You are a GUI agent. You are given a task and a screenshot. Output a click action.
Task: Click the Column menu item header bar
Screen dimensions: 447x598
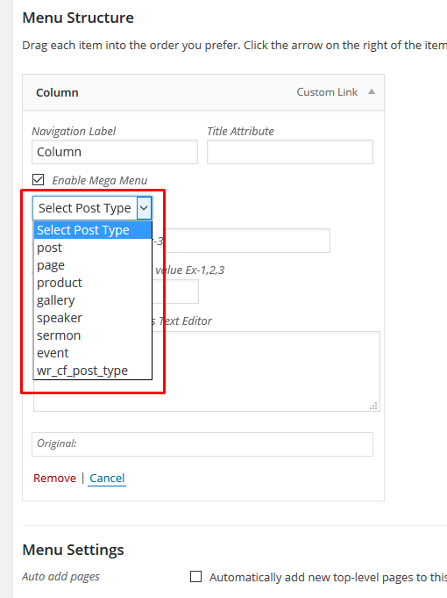tap(203, 92)
